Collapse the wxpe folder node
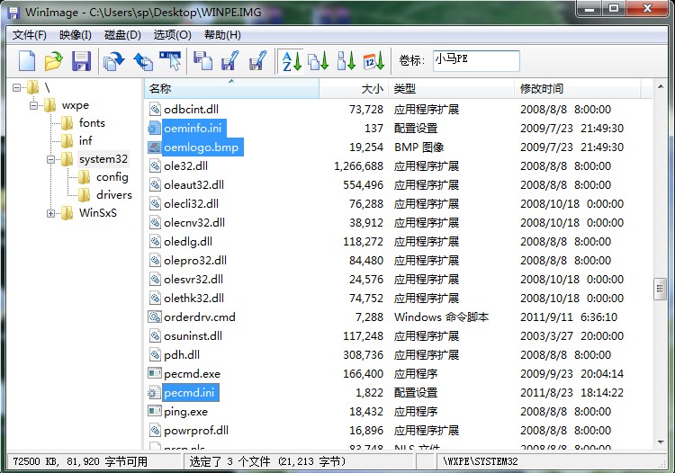675x473 pixels. [33, 105]
